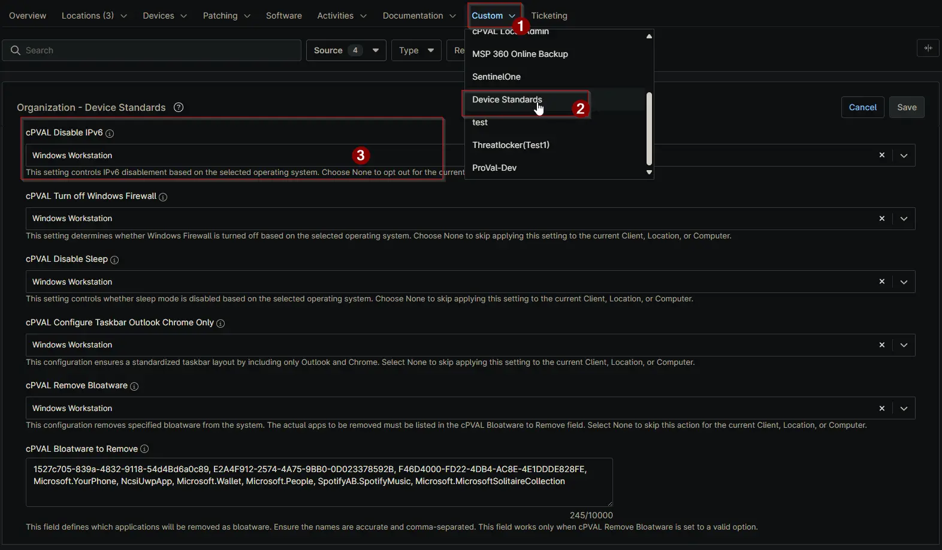
Task: Cancel the Device Standards edits
Action: pyautogui.click(x=862, y=107)
